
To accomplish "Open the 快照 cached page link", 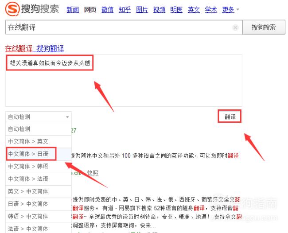I will point(93,173).
